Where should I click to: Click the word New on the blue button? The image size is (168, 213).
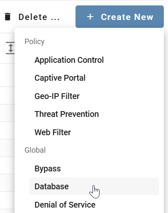144,17
